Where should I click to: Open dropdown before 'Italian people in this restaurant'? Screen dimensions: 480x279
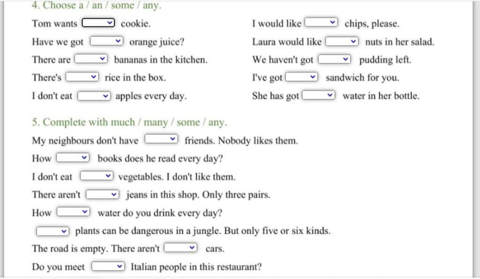coord(108,266)
